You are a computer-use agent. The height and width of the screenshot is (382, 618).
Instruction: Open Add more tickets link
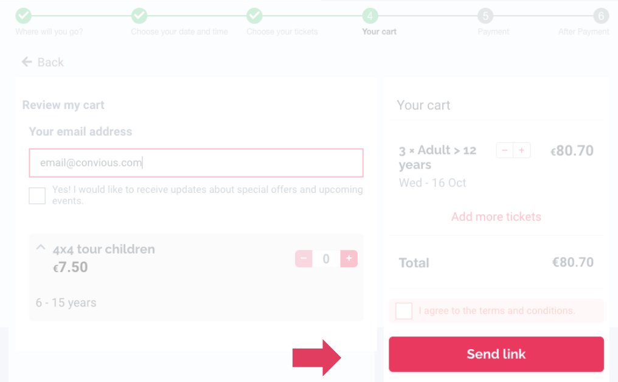pyautogui.click(x=496, y=217)
